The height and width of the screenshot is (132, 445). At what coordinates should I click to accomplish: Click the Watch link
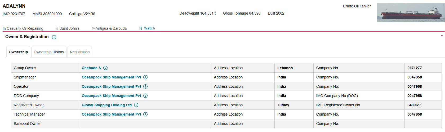point(149,28)
